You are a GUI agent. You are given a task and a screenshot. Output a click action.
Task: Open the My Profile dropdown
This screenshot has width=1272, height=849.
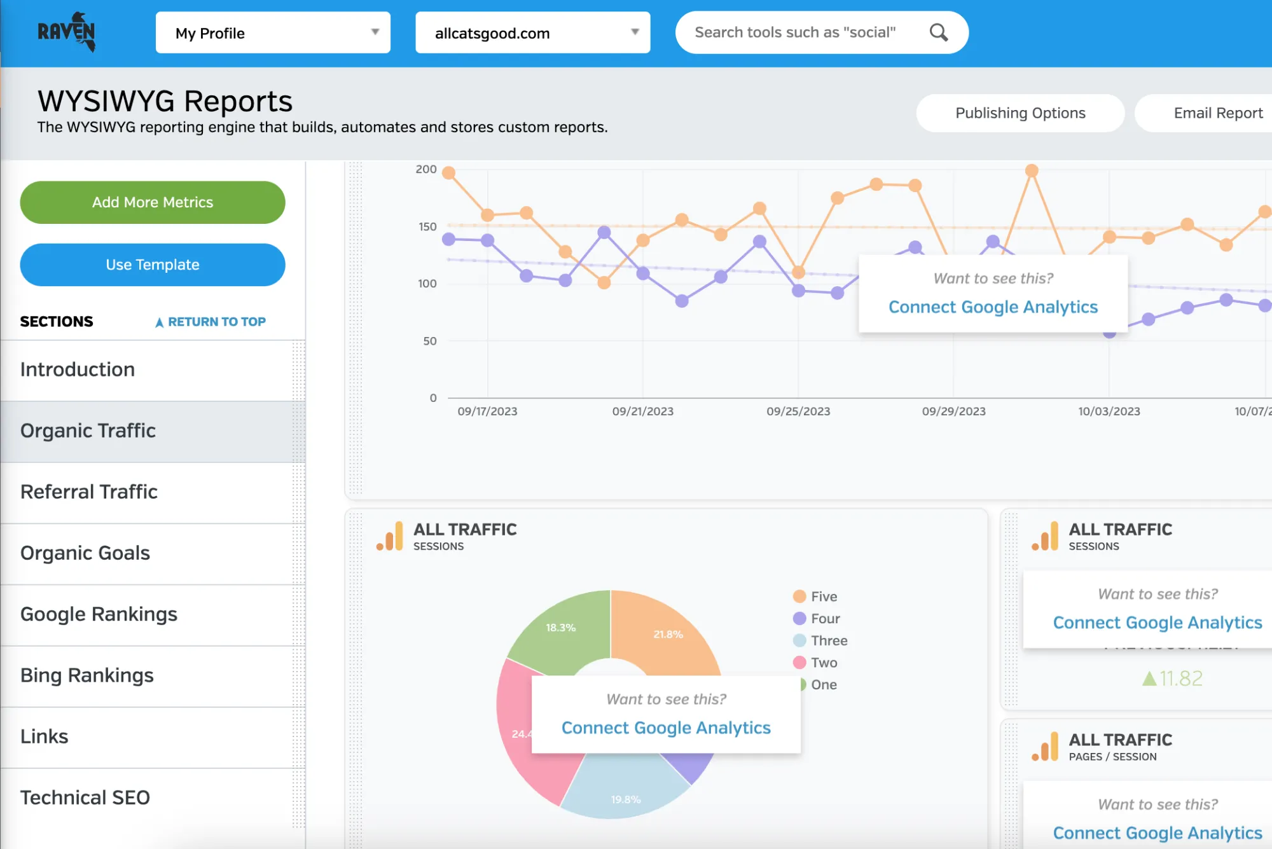click(273, 32)
